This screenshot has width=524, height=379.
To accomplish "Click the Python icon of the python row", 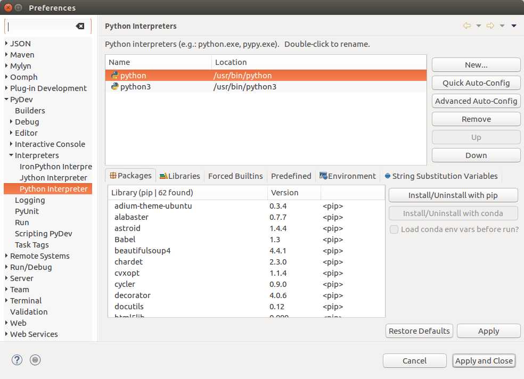I will pyautogui.click(x=114, y=75).
